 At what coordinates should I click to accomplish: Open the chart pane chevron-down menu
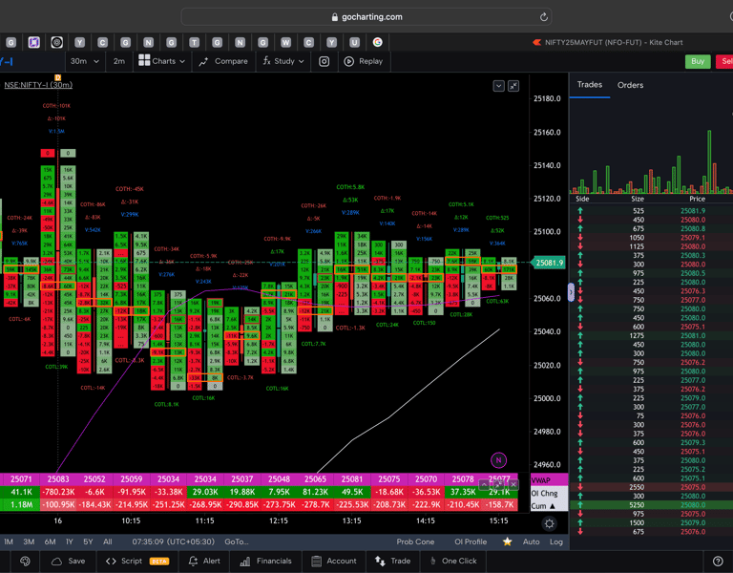[x=498, y=86]
